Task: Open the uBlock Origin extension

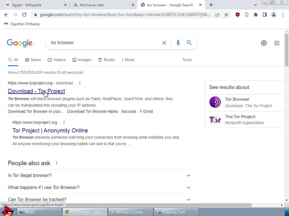Action: [x=238, y=15]
